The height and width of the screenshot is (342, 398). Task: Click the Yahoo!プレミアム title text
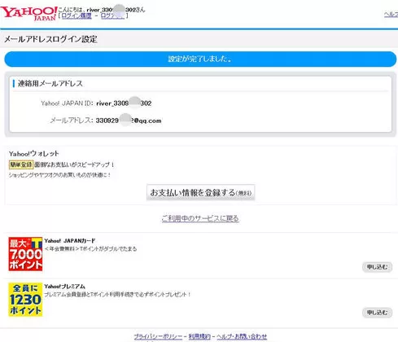pos(64,287)
